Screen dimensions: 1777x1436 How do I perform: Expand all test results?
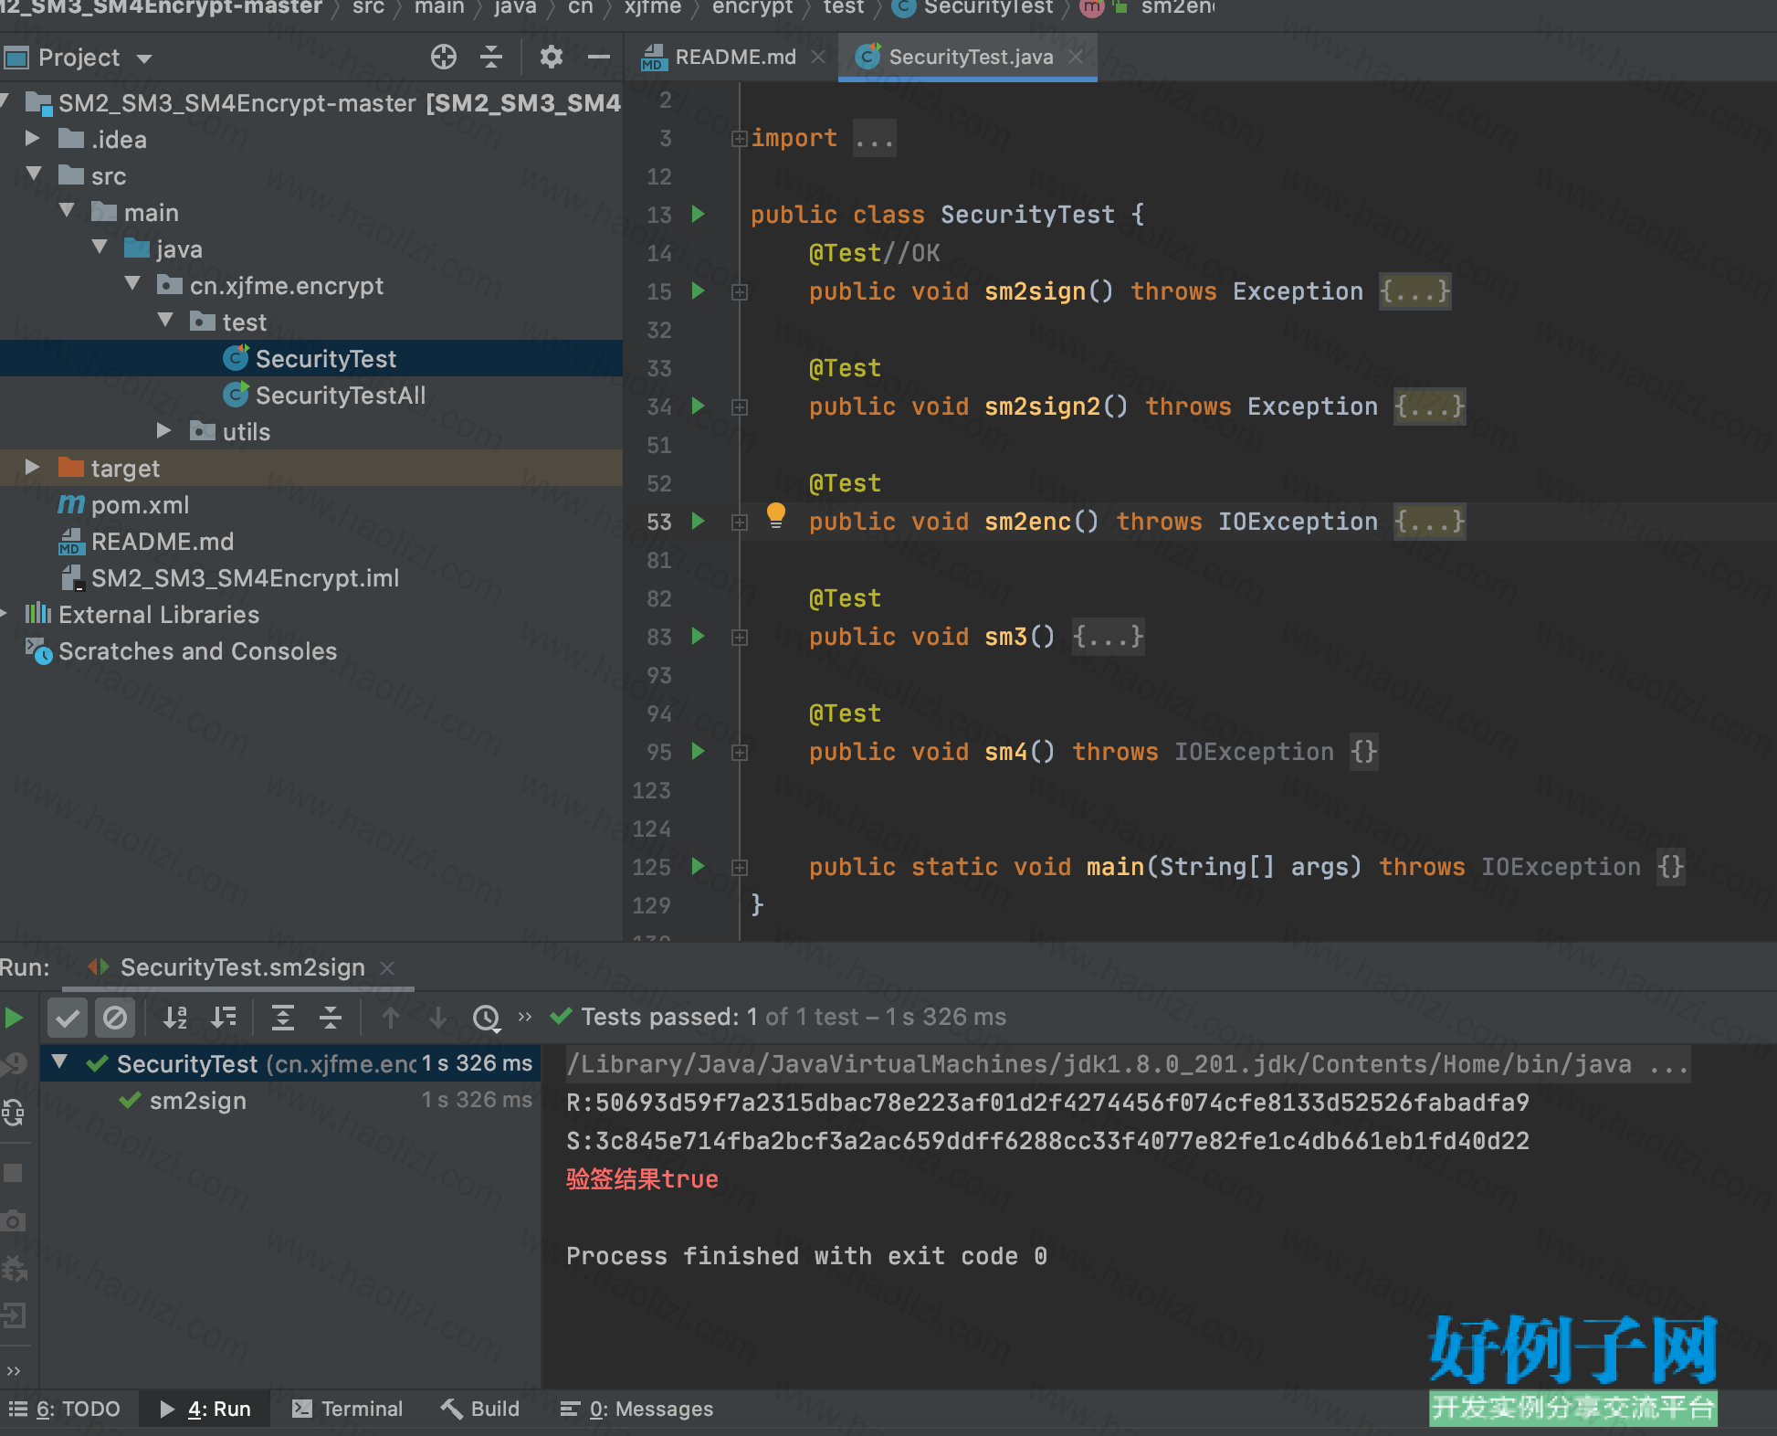pos(283,1018)
